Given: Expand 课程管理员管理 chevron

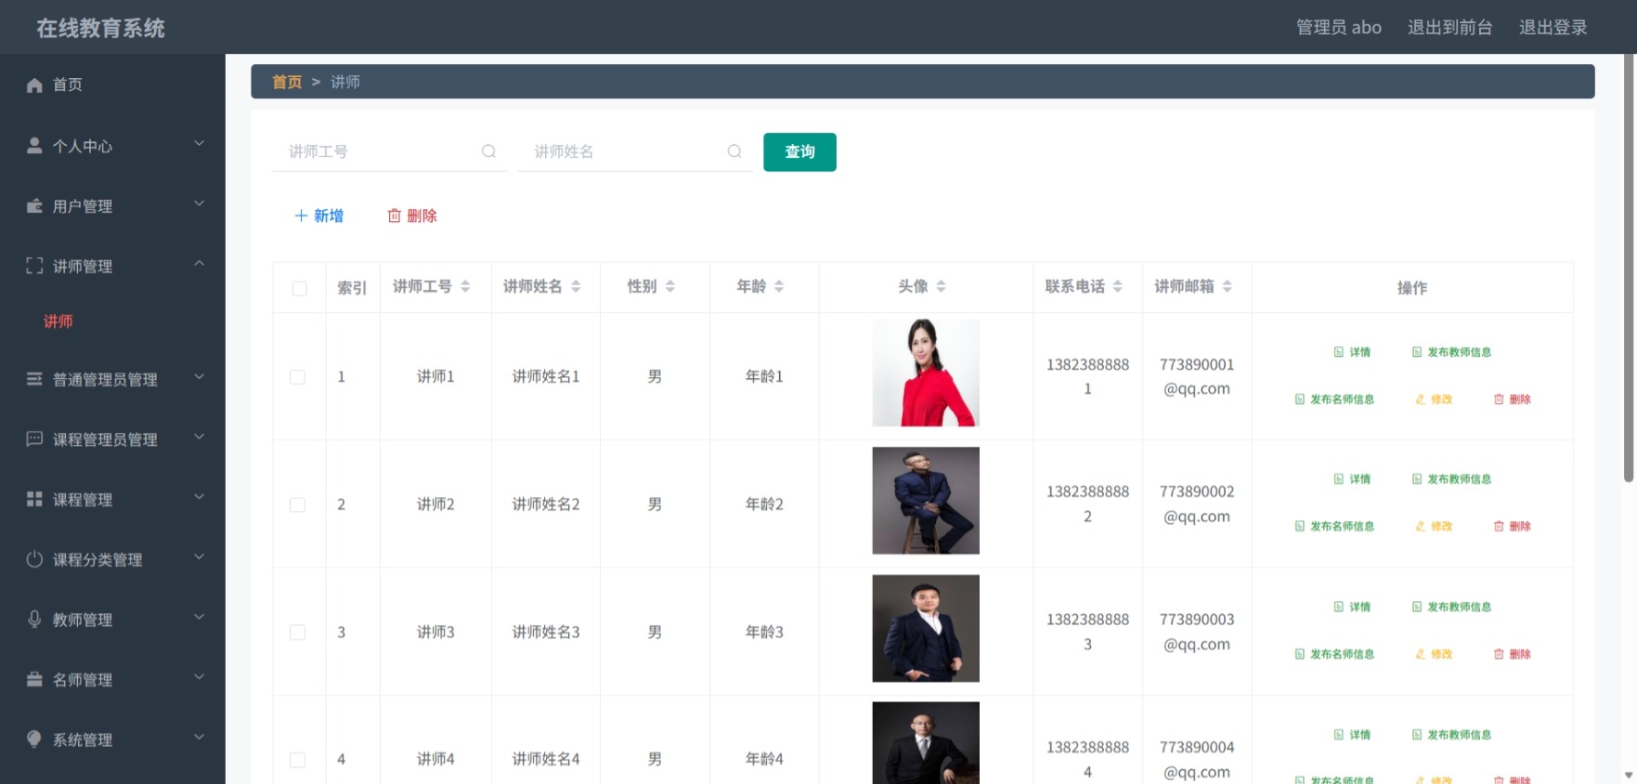Looking at the screenshot, I should coord(199,437).
